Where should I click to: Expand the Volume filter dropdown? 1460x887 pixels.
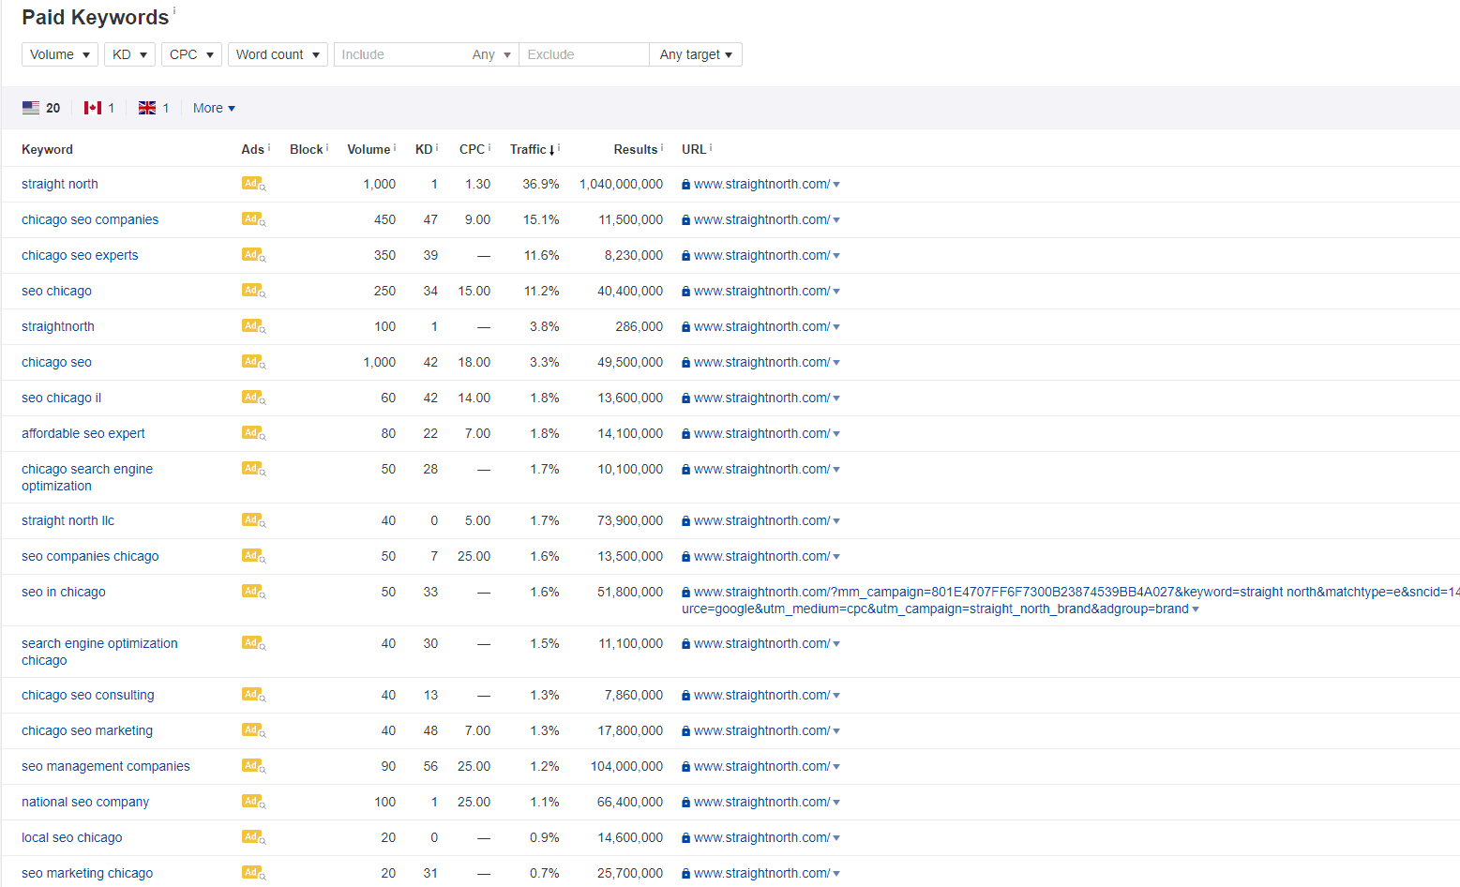click(x=59, y=54)
